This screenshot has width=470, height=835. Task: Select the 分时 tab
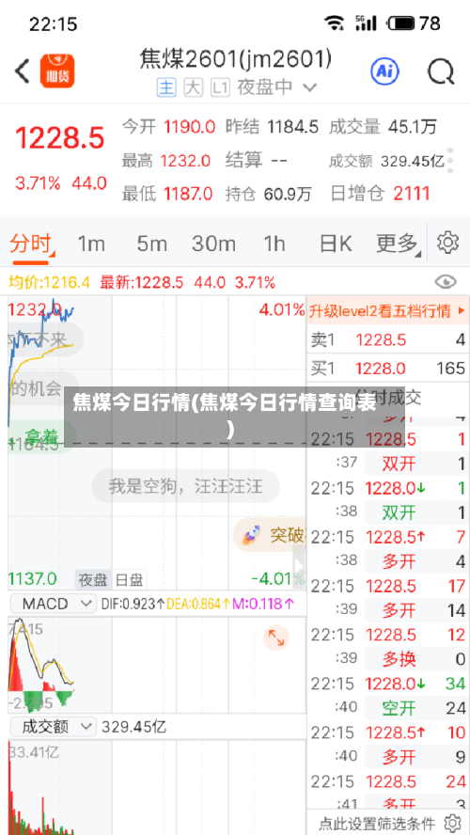coord(31,244)
